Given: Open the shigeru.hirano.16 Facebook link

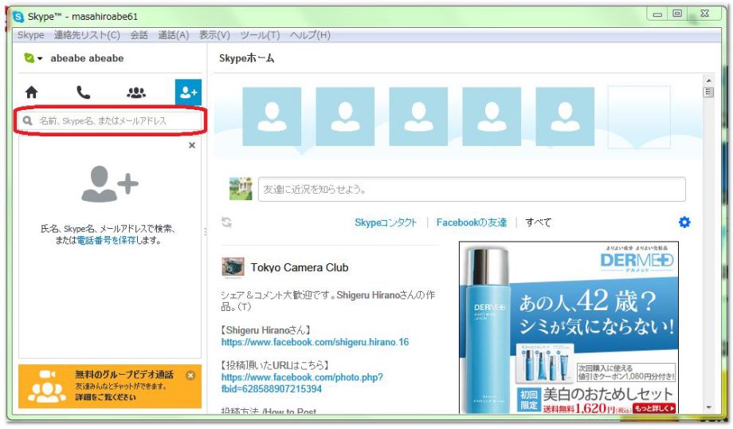Looking at the screenshot, I should click(x=315, y=342).
